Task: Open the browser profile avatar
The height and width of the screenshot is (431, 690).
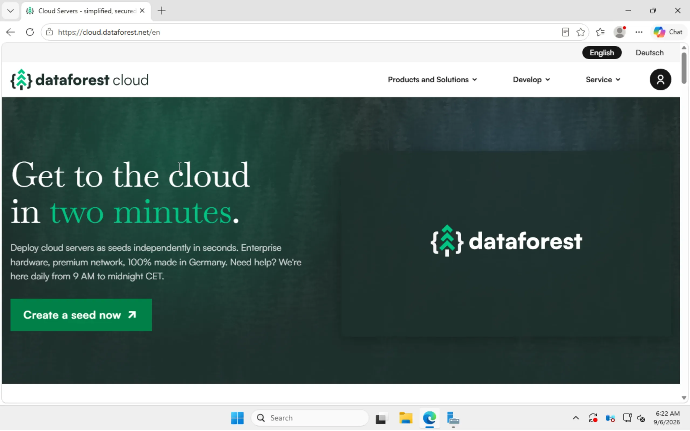Action: [620, 32]
